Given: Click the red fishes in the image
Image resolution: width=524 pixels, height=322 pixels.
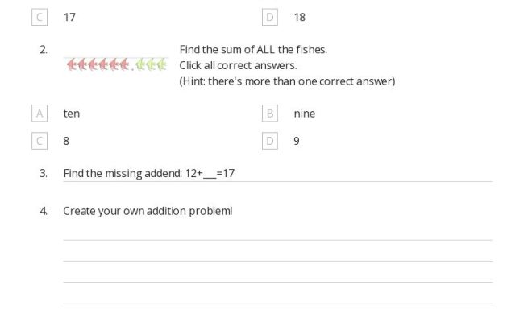Looking at the screenshot, I should 98,64.
